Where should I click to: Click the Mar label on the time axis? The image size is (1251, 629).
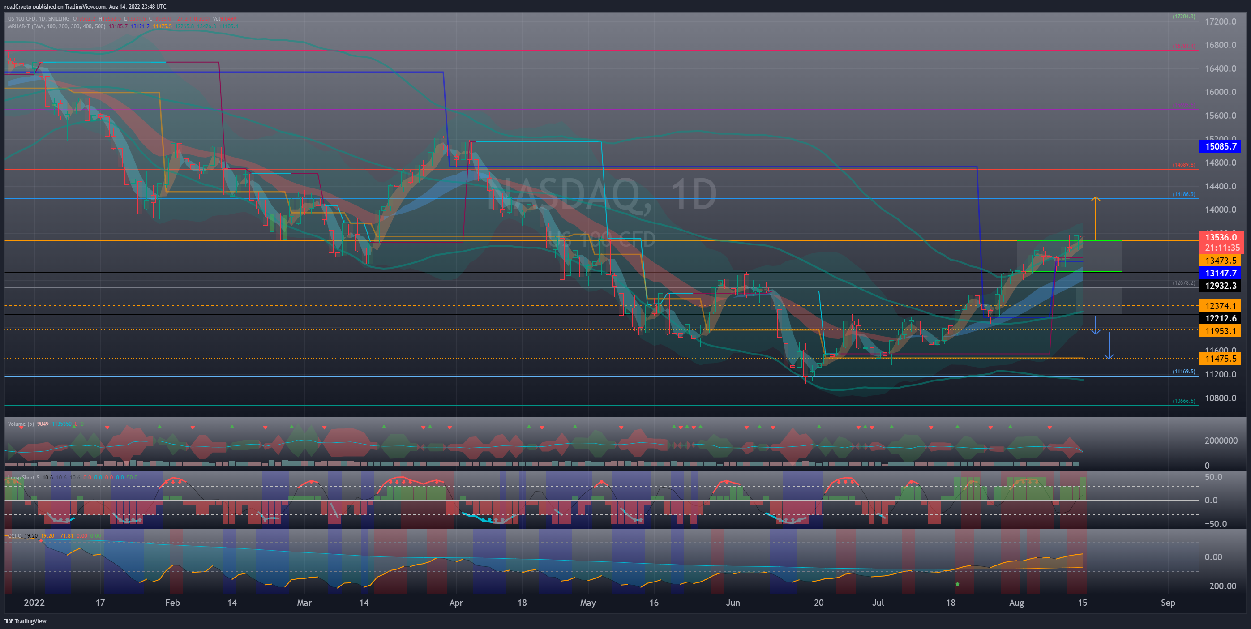coord(304,603)
